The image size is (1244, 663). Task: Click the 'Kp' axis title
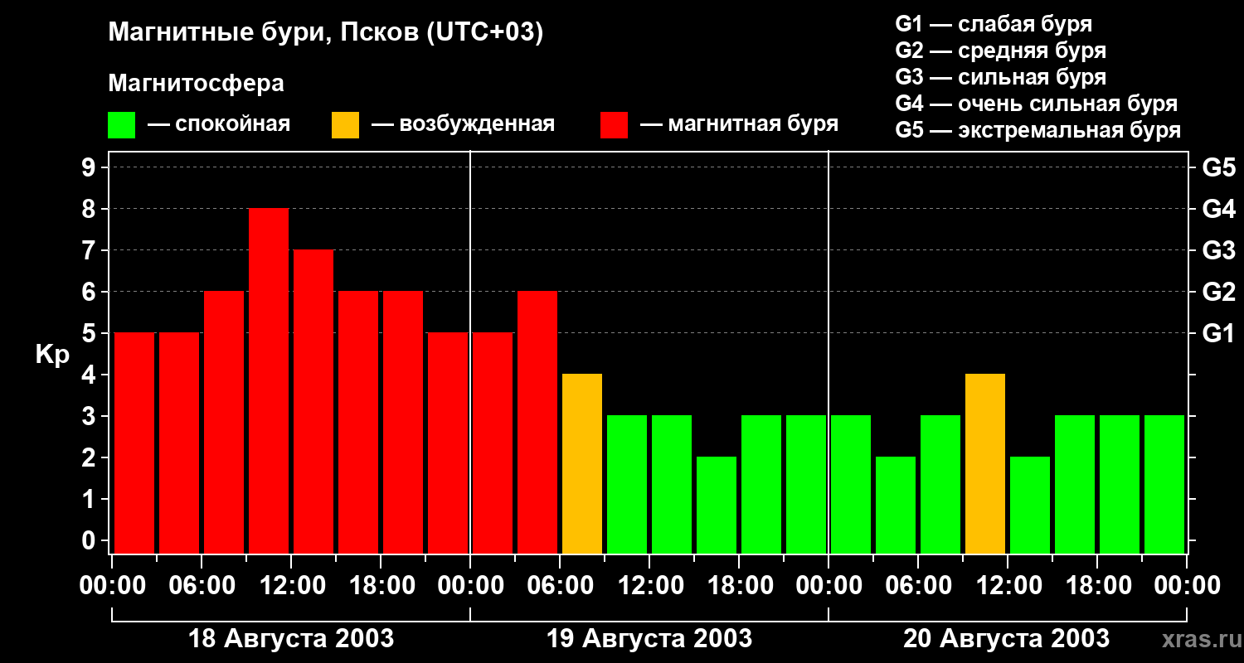[x=52, y=355]
